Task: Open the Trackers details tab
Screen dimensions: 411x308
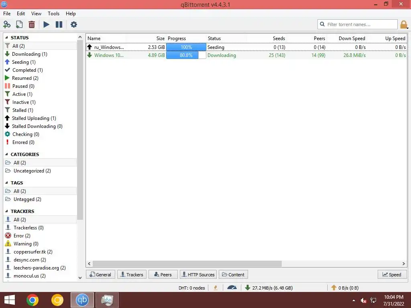Action: tap(132, 274)
